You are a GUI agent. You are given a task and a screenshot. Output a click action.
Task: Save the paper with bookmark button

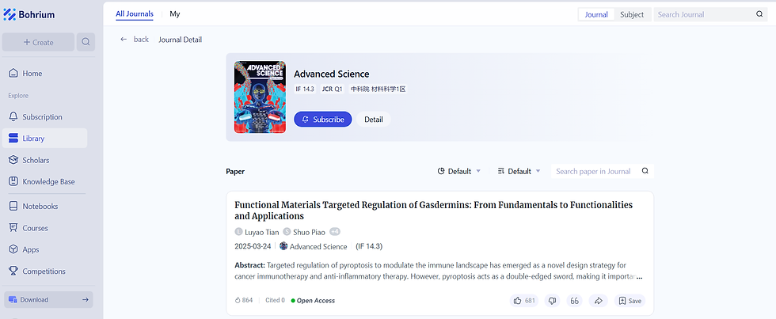click(630, 301)
